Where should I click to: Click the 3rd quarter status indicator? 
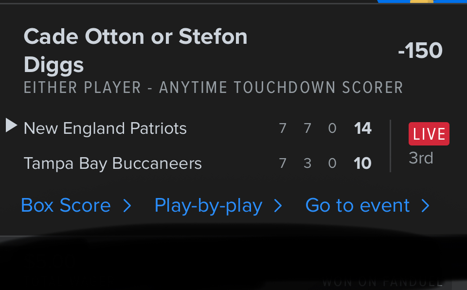point(421,158)
